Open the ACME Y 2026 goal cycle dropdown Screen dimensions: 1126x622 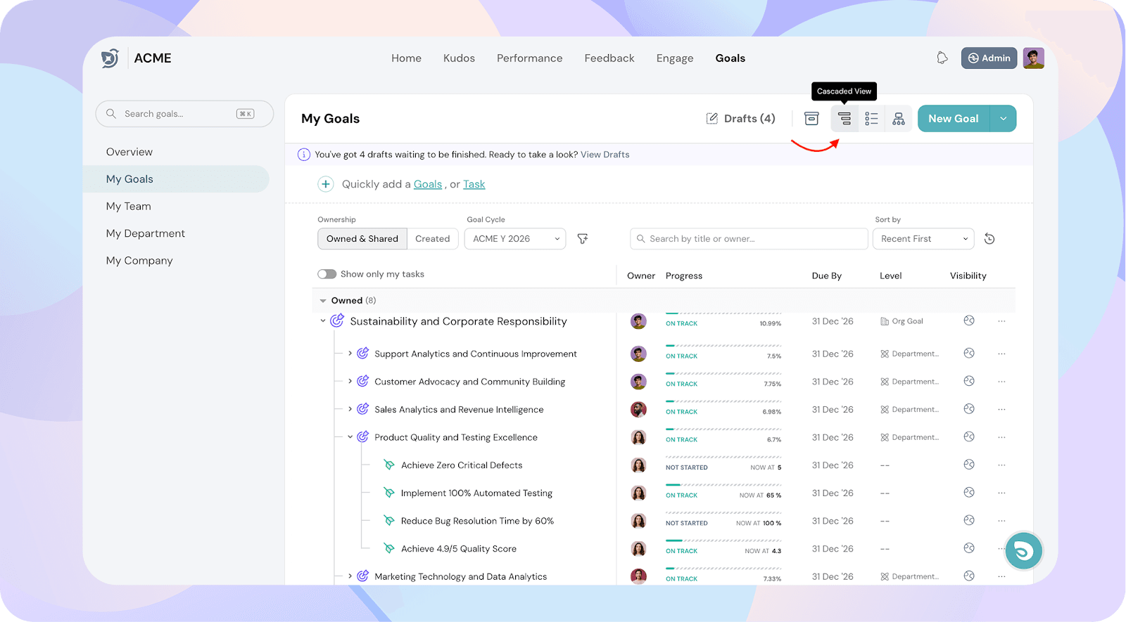[515, 239]
